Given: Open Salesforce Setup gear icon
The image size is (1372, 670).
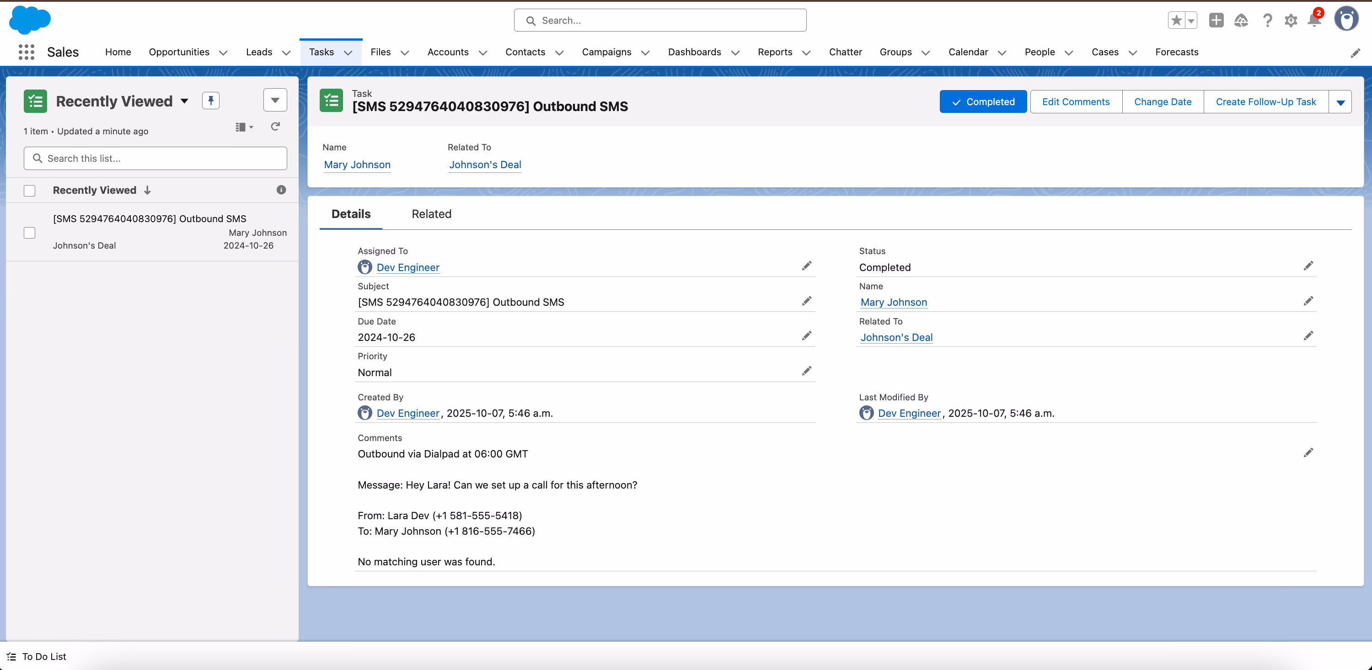Looking at the screenshot, I should coord(1291,20).
